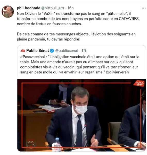Click the main tweet text starting 'Non Olivier'
This screenshot has height=155, width=147.
pyautogui.click(x=78, y=19)
